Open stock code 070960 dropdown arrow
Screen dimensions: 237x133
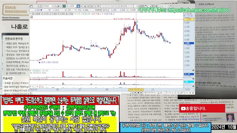(x=53, y=6)
